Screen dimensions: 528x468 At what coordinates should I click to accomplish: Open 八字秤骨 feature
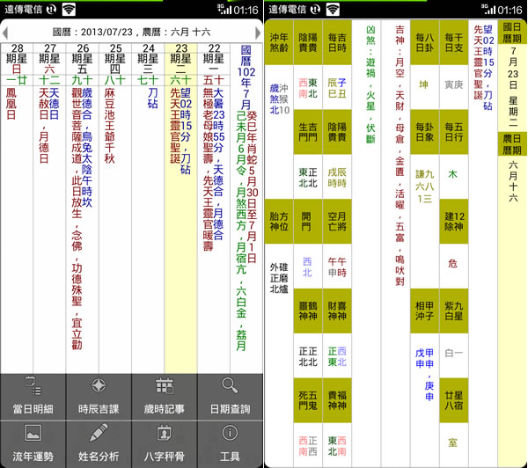point(165,444)
